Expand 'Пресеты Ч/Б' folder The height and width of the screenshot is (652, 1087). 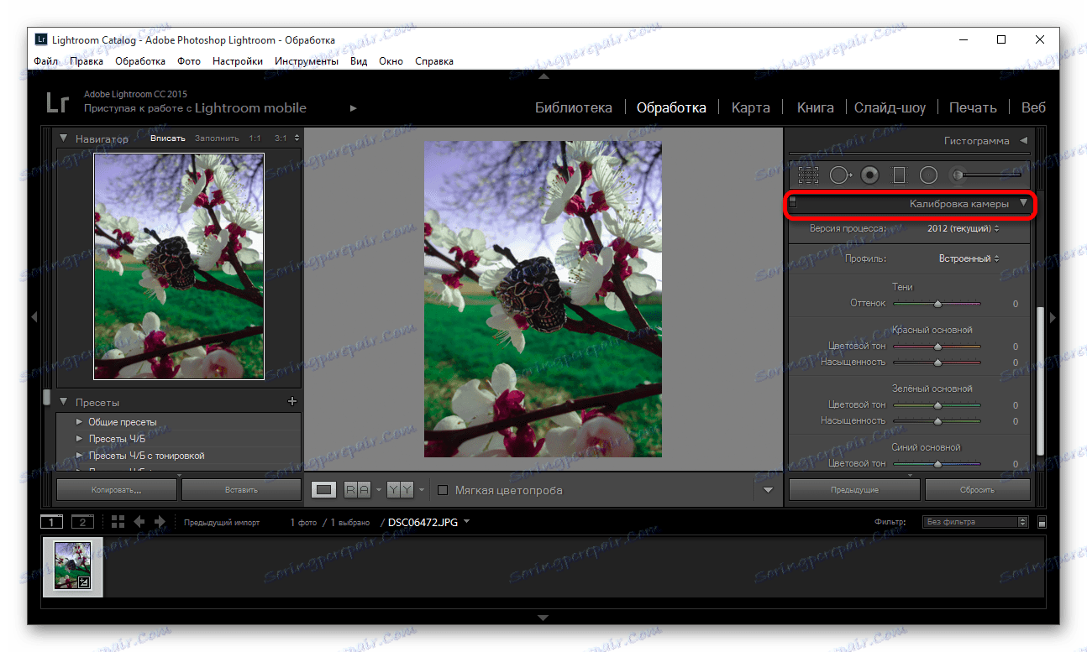coord(80,439)
